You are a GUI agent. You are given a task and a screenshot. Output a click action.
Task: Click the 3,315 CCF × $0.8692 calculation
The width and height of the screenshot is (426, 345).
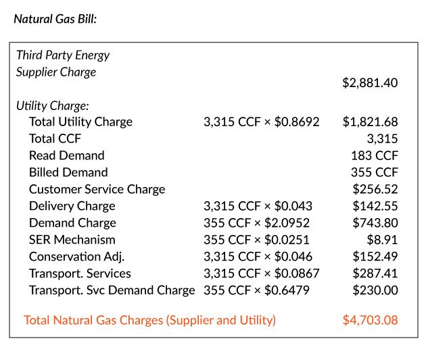261,122
